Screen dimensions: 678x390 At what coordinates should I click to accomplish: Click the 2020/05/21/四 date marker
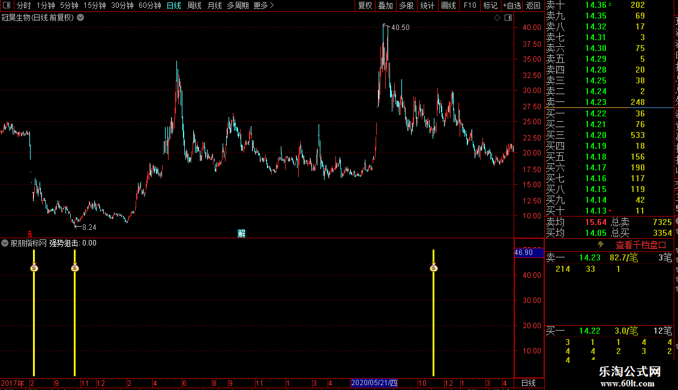(374, 383)
